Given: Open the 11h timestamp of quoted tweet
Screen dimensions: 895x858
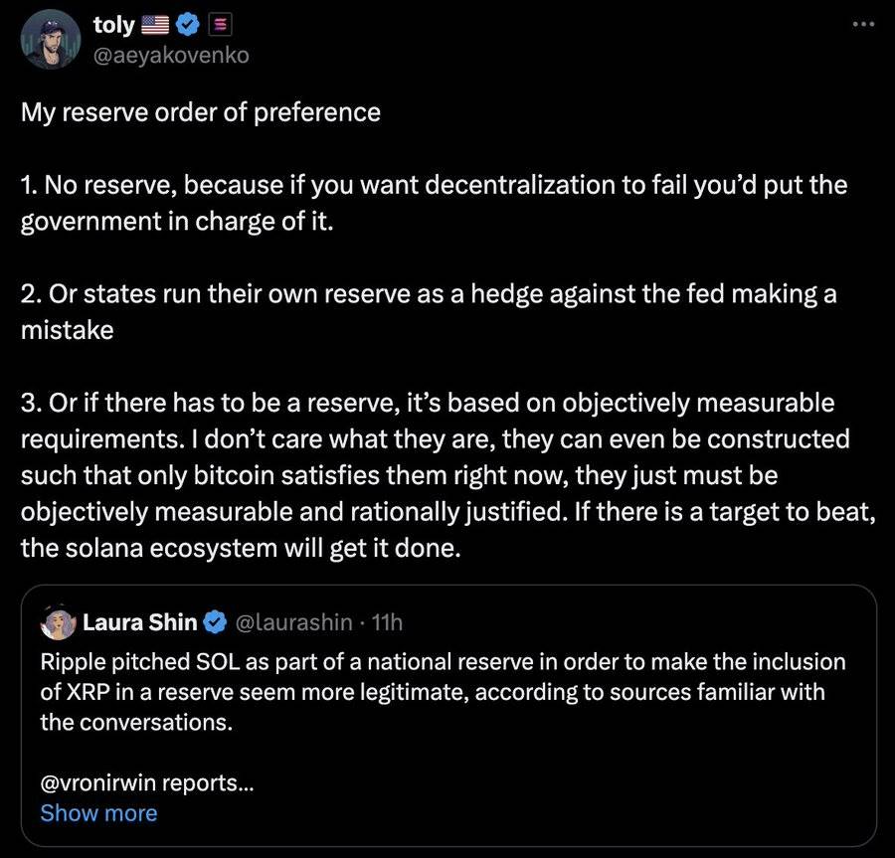Looking at the screenshot, I should click(387, 622).
